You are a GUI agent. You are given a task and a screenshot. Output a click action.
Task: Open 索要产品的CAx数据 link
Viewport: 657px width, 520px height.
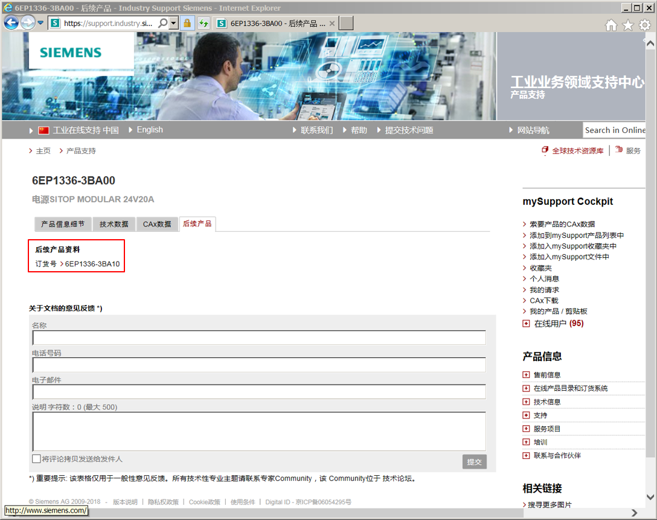tap(562, 224)
